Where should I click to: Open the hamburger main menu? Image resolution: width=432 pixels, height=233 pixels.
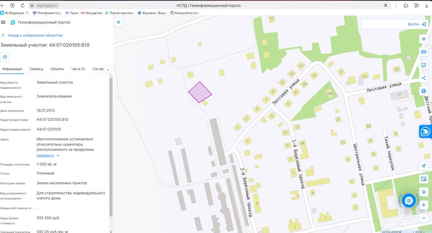click(3, 22)
